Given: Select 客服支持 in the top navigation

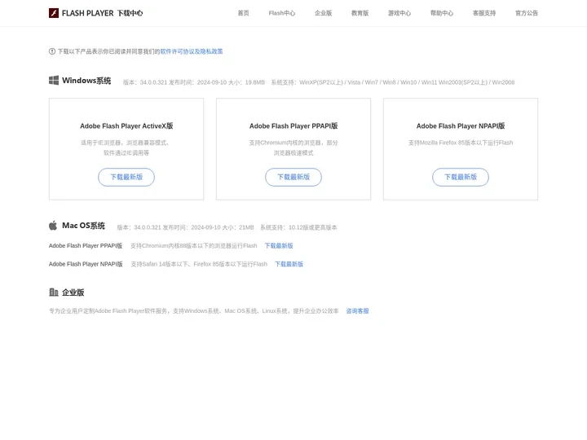Looking at the screenshot, I should point(484,13).
